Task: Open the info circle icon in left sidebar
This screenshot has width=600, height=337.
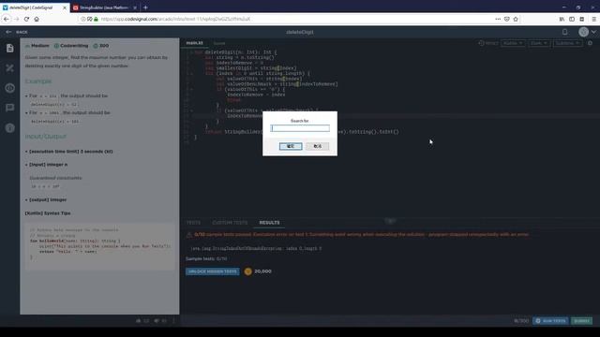Action: [10, 128]
